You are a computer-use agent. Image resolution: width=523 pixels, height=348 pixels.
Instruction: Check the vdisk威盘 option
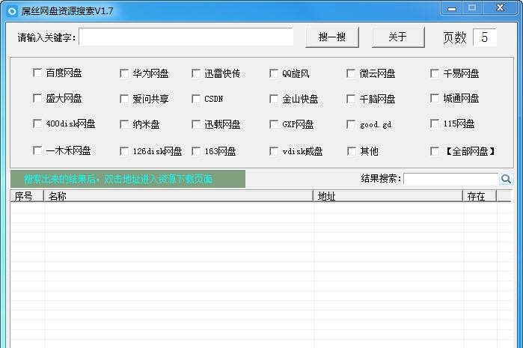[274, 151]
